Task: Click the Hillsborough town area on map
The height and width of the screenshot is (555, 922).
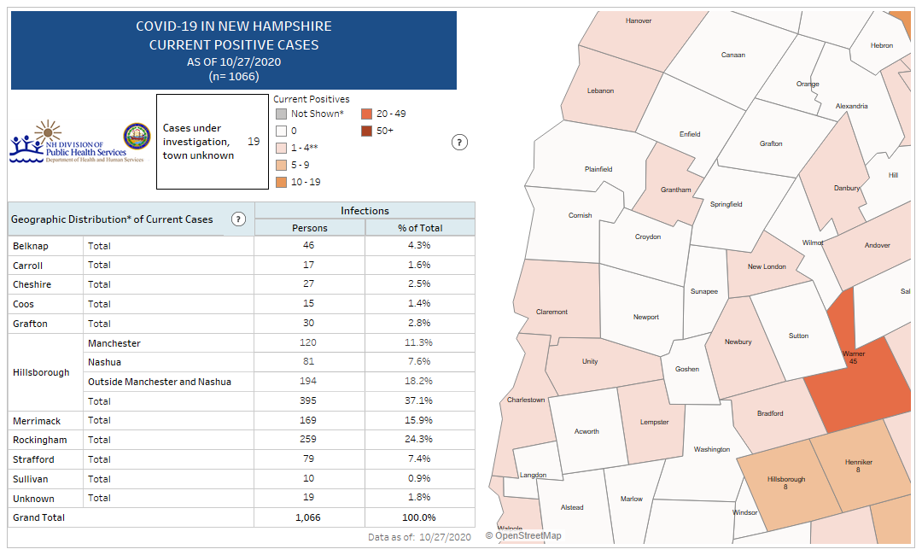Action: tap(785, 487)
